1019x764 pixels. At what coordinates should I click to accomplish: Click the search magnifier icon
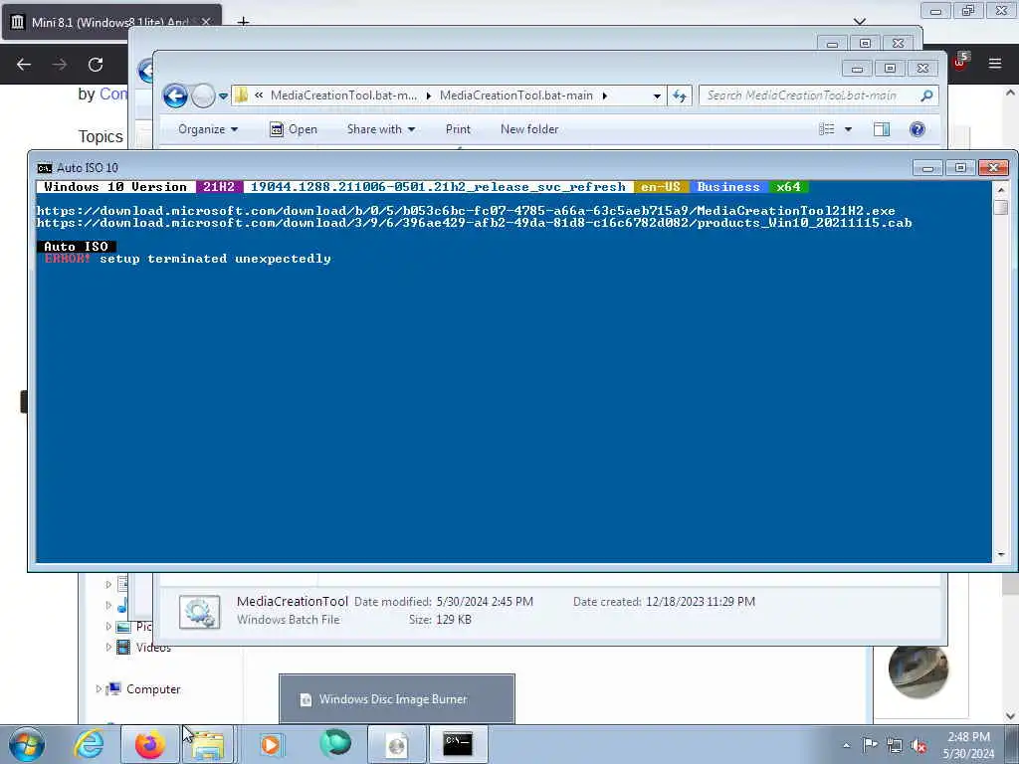coord(926,95)
